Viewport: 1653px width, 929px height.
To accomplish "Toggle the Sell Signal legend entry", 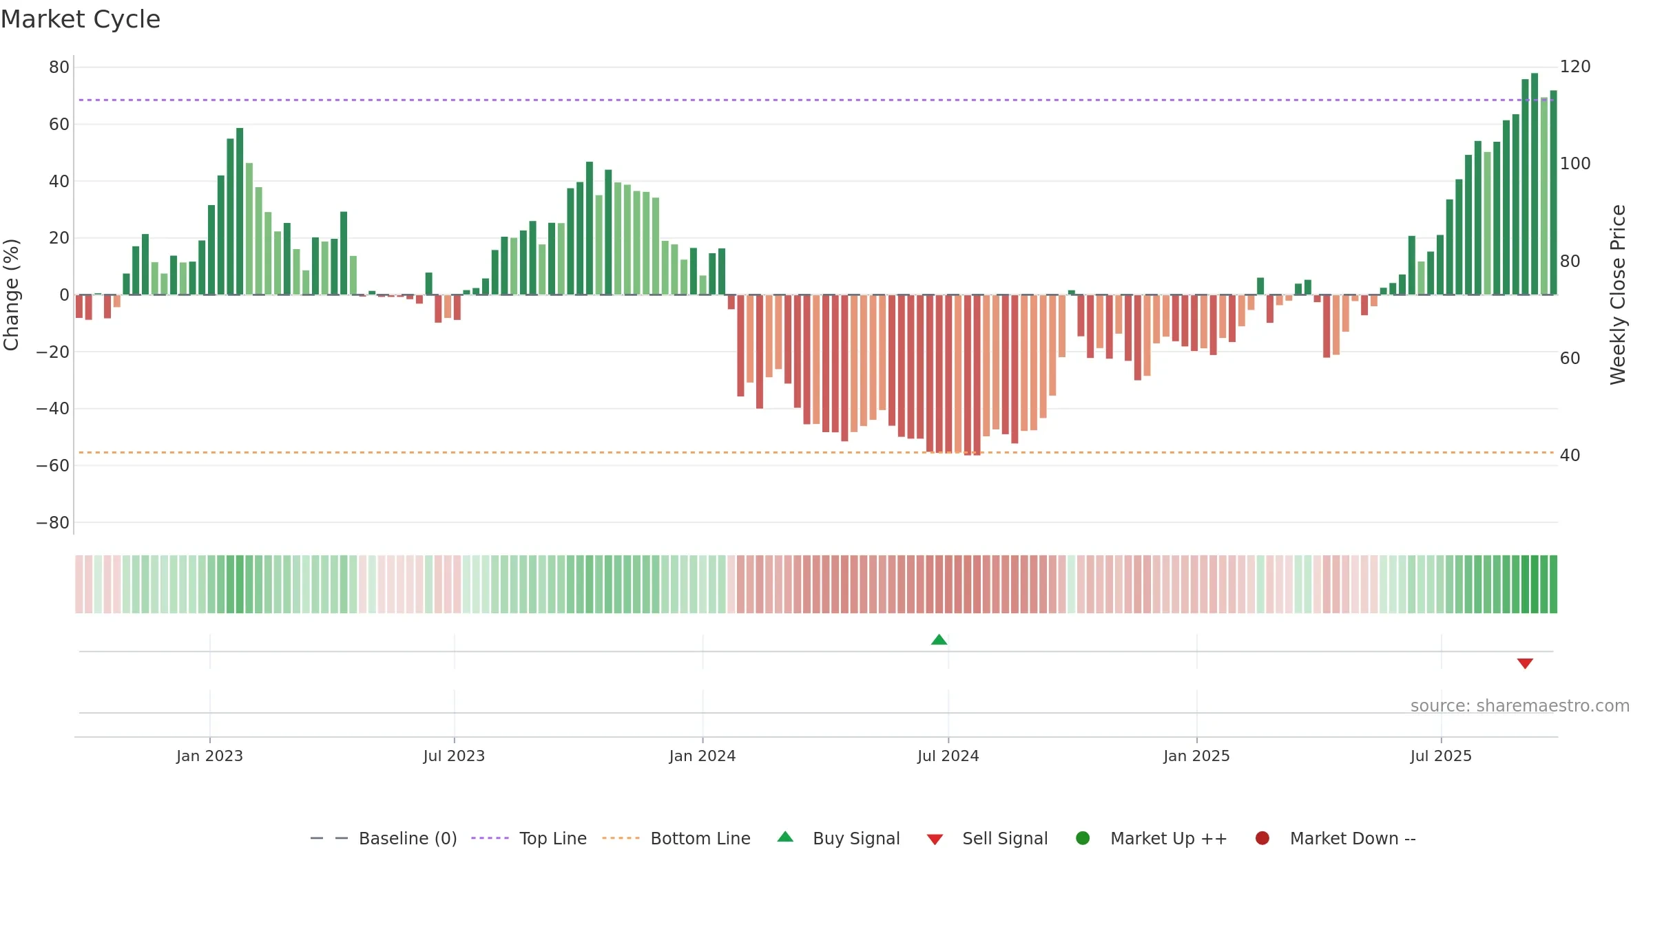I will pyautogui.click(x=987, y=838).
